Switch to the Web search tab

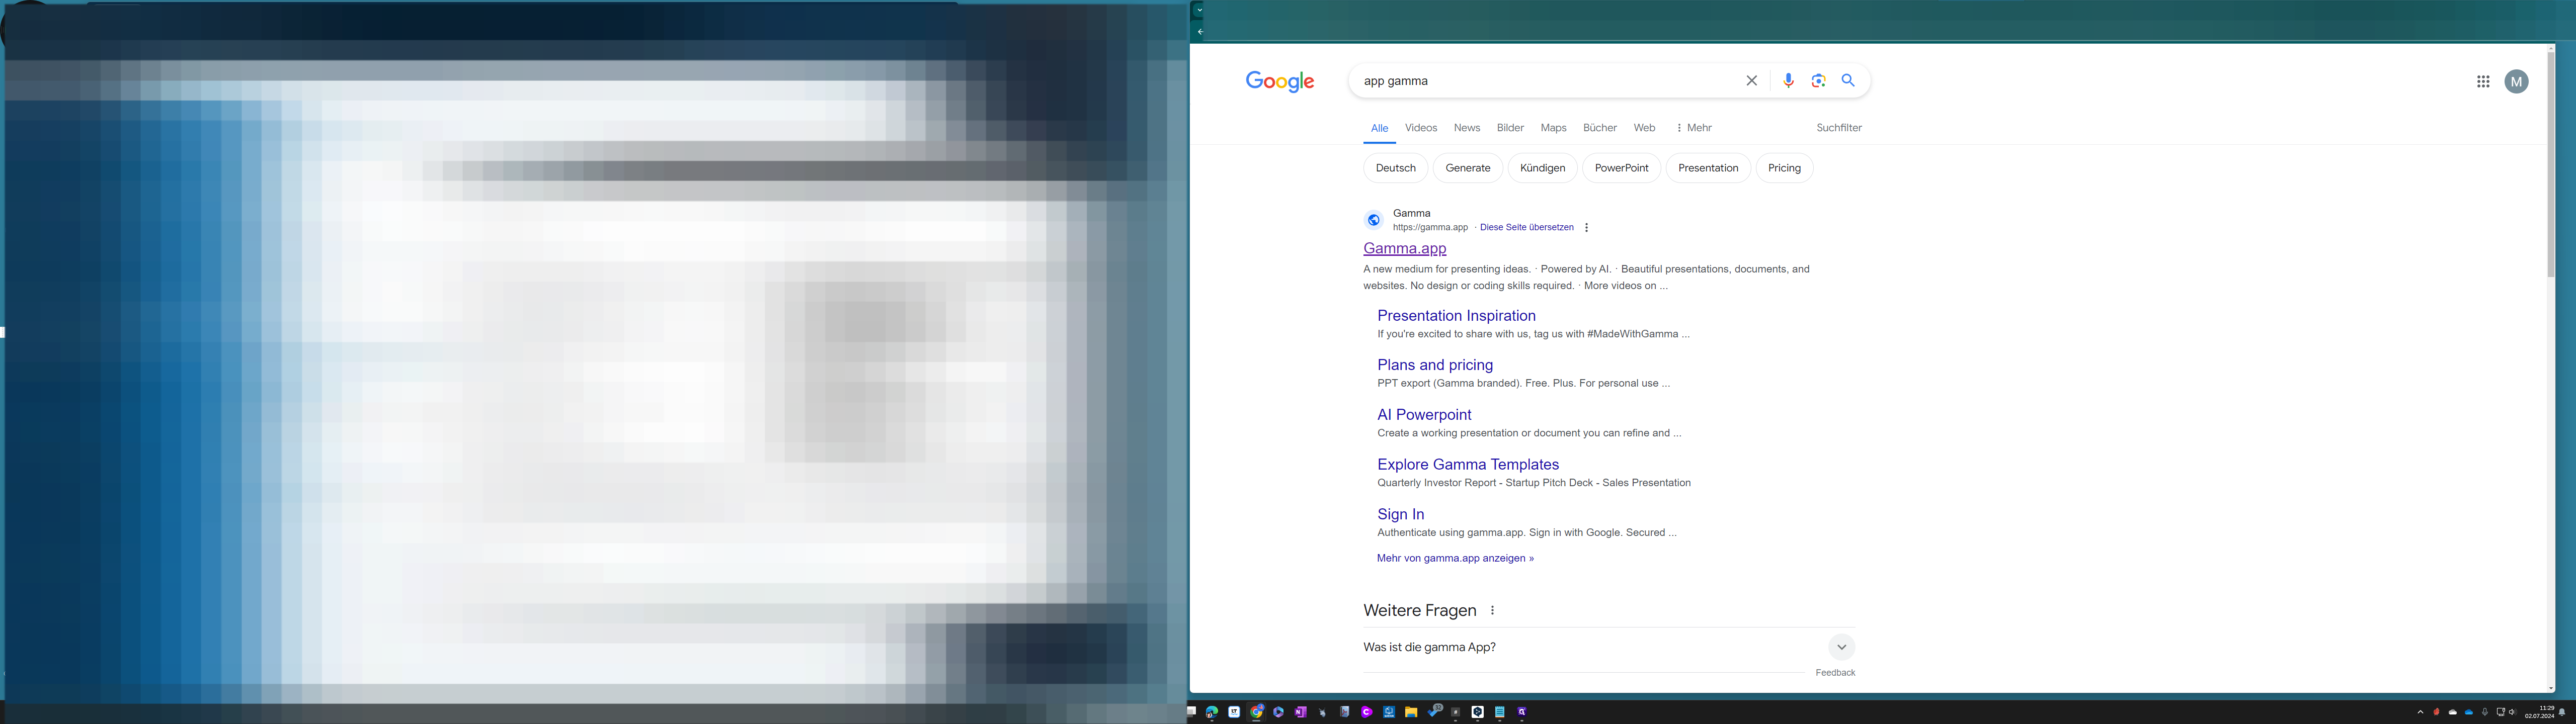pyautogui.click(x=1644, y=128)
